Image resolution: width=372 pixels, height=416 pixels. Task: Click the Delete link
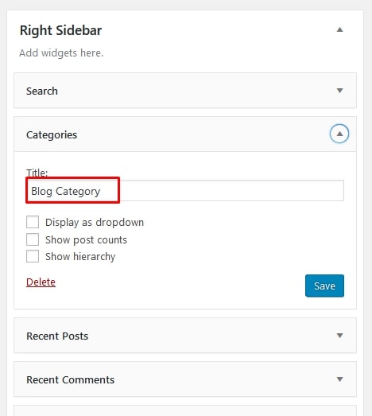(x=41, y=282)
